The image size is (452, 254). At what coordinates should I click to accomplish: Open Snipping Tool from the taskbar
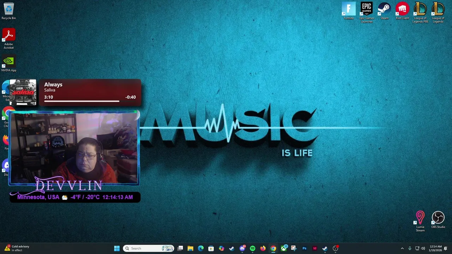[x=294, y=248]
